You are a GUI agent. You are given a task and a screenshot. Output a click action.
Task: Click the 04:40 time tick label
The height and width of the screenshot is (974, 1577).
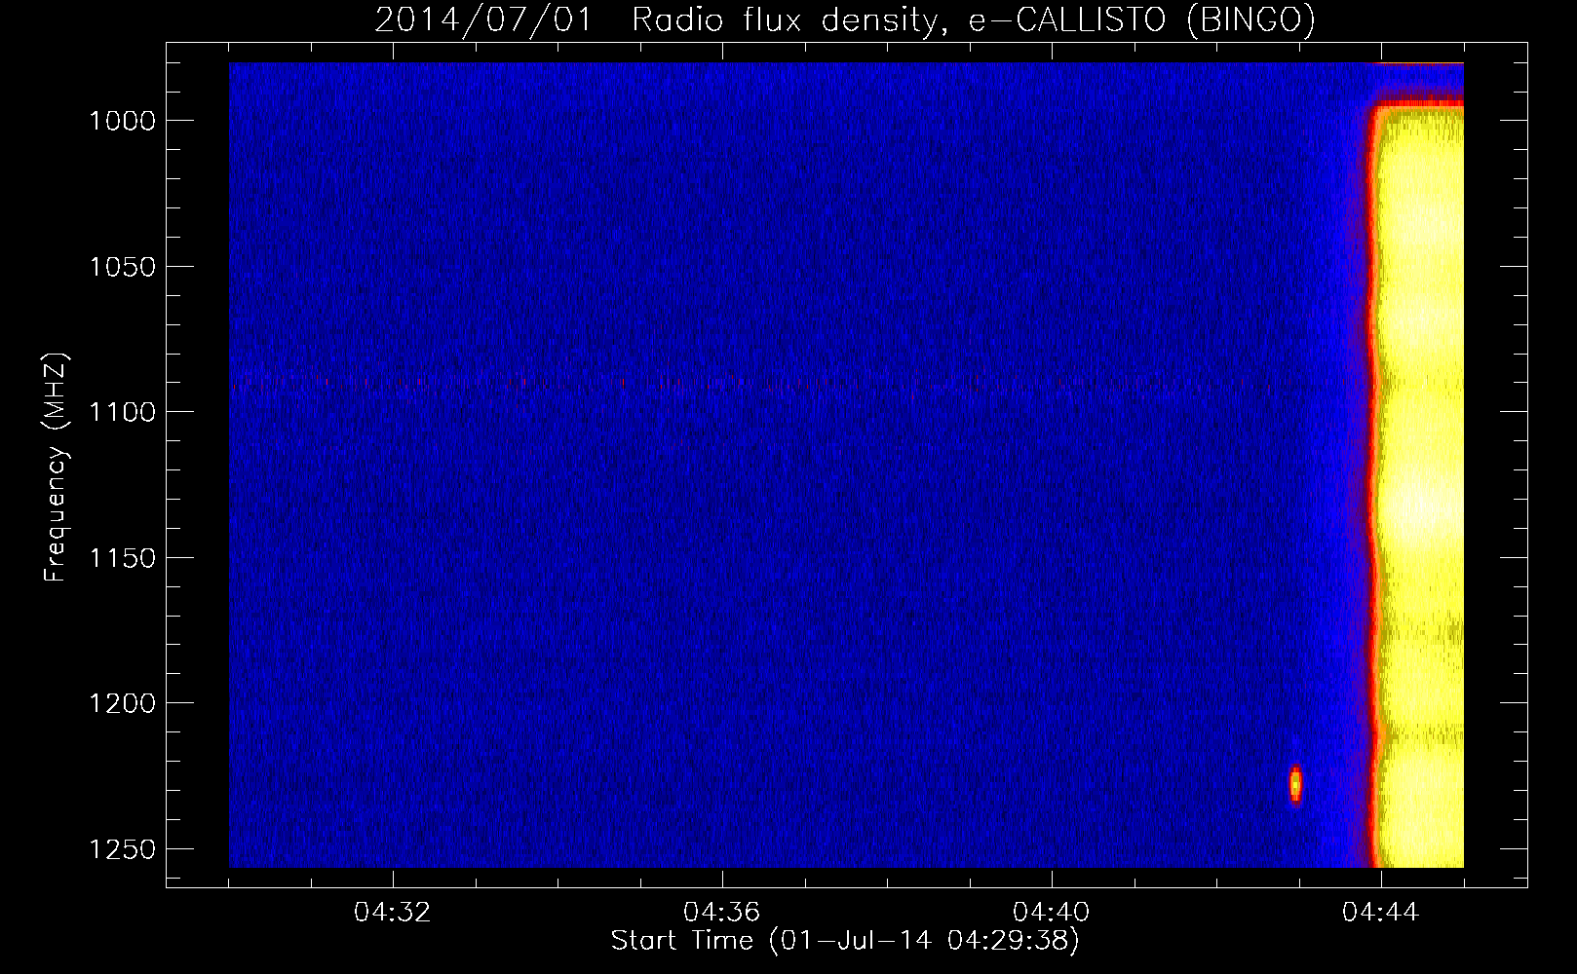coord(1052,913)
